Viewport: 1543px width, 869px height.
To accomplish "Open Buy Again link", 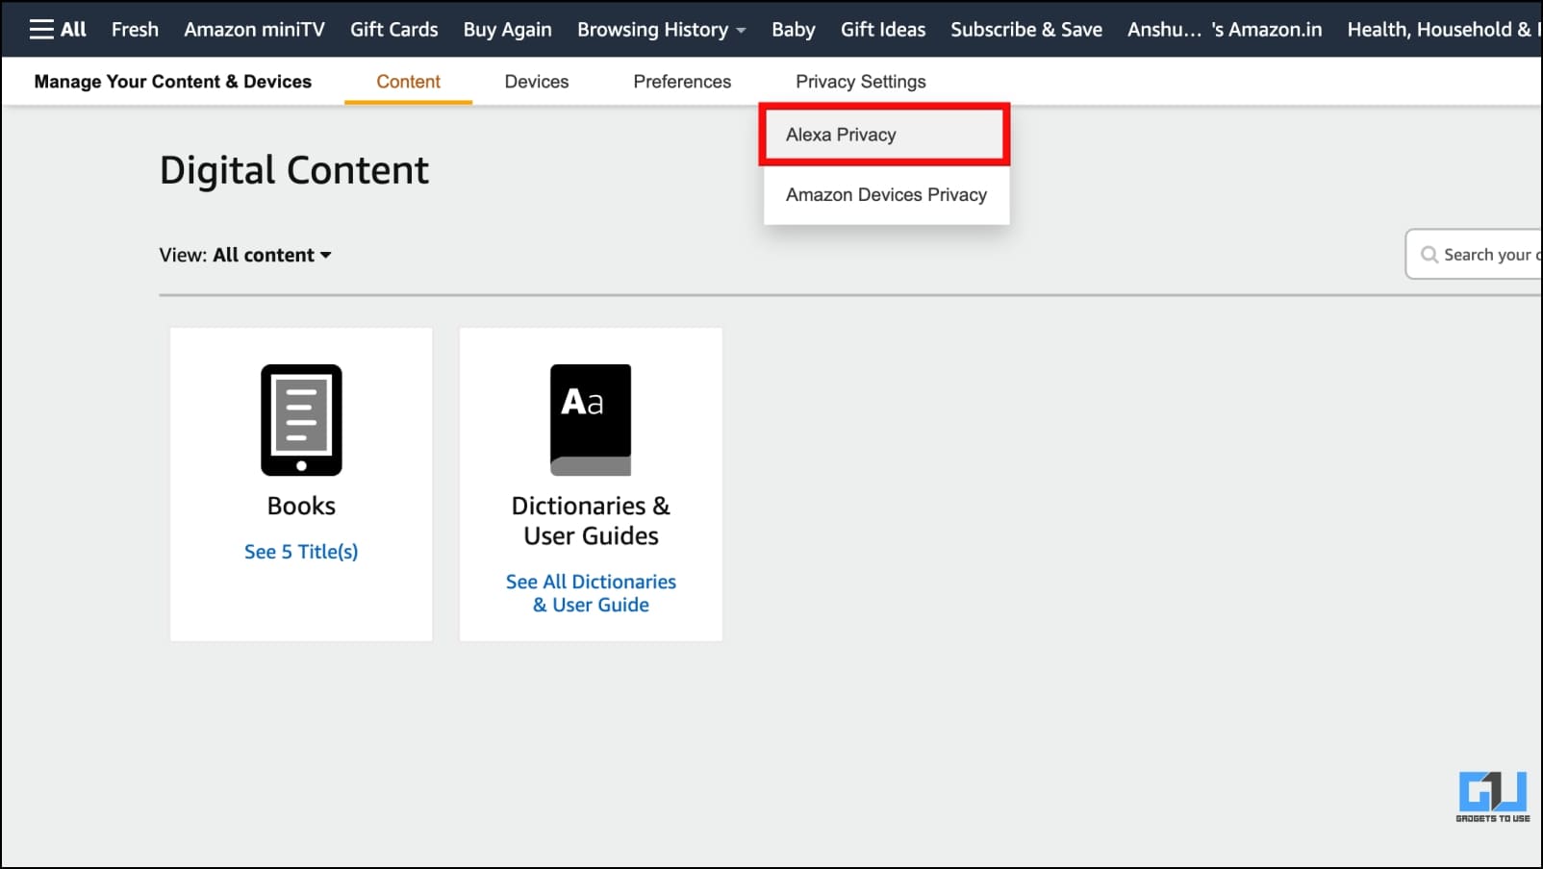I will pyautogui.click(x=507, y=30).
